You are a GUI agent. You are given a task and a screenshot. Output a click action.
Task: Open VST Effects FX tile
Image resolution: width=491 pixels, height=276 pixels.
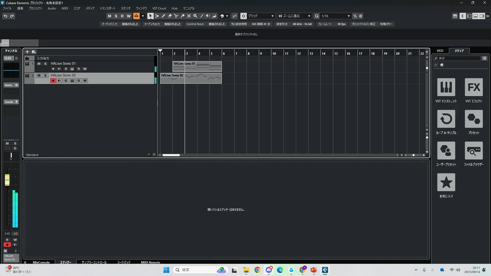pos(474,87)
